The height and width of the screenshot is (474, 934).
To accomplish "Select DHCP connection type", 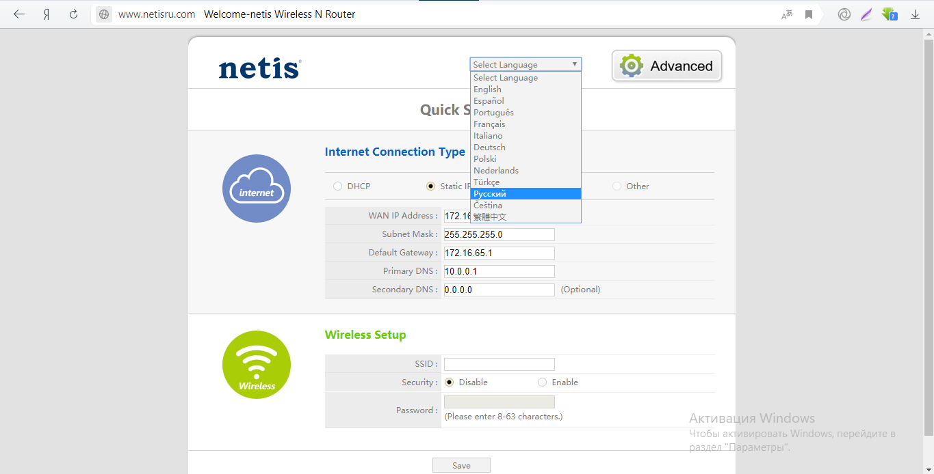I will 337,186.
